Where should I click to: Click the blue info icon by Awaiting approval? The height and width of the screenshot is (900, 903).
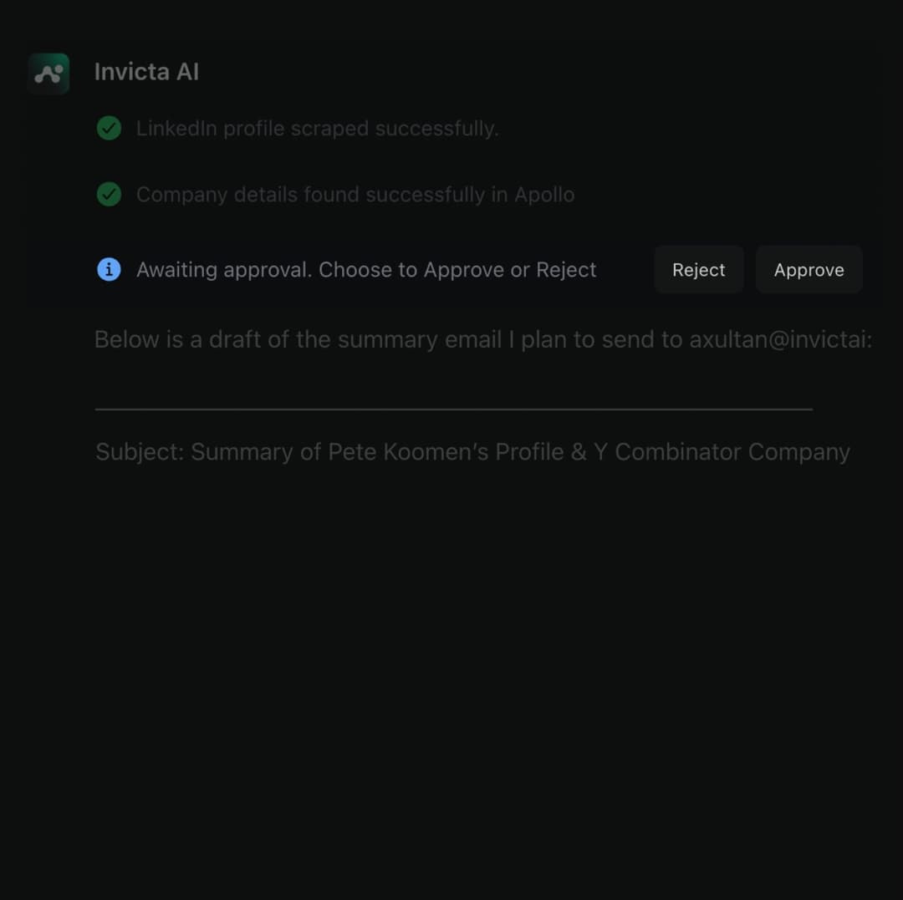[109, 269]
